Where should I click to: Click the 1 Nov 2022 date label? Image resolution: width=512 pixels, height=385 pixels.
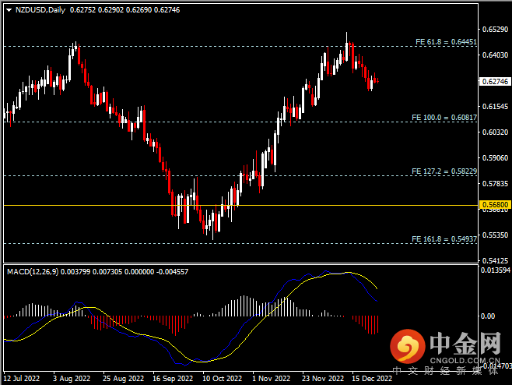coord(271,378)
